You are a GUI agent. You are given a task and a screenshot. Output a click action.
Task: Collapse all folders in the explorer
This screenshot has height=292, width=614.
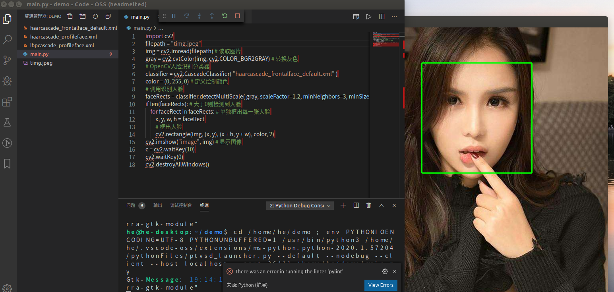108,16
